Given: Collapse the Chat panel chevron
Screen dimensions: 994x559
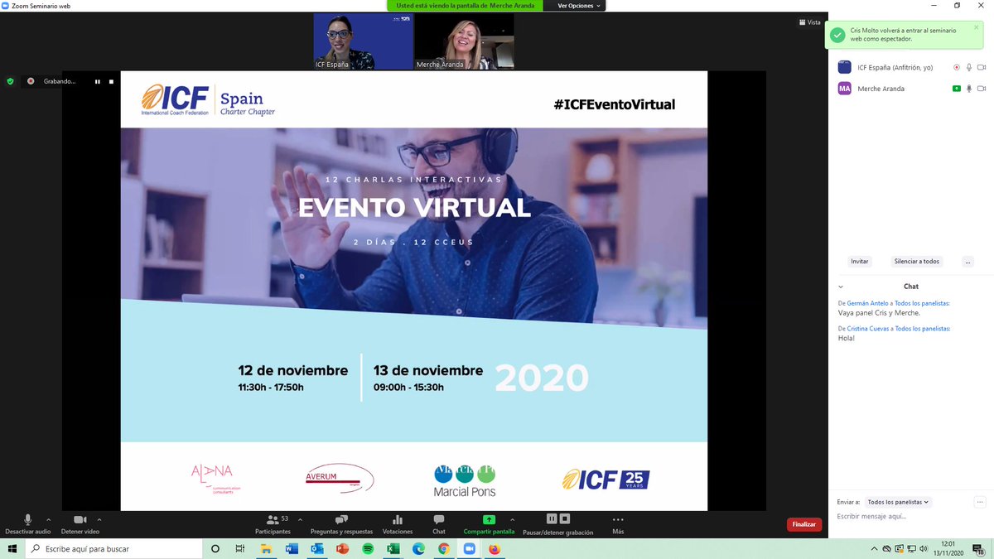Looking at the screenshot, I should coord(841,287).
